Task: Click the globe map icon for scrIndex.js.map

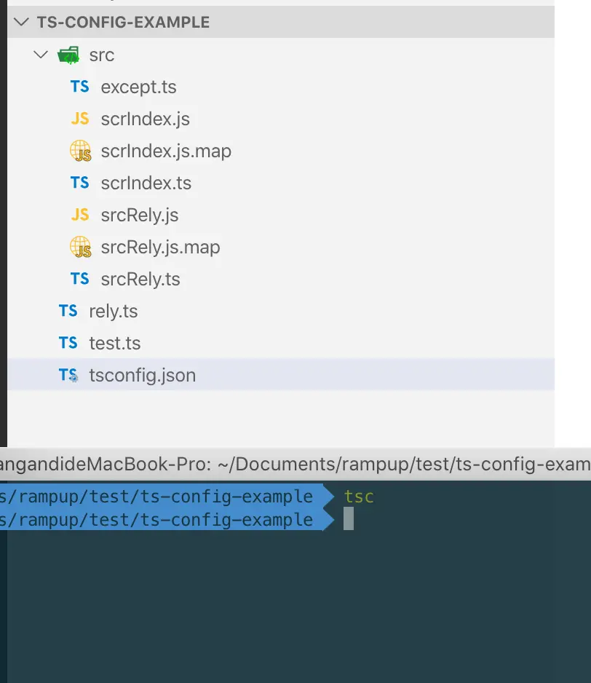Action: coord(81,151)
